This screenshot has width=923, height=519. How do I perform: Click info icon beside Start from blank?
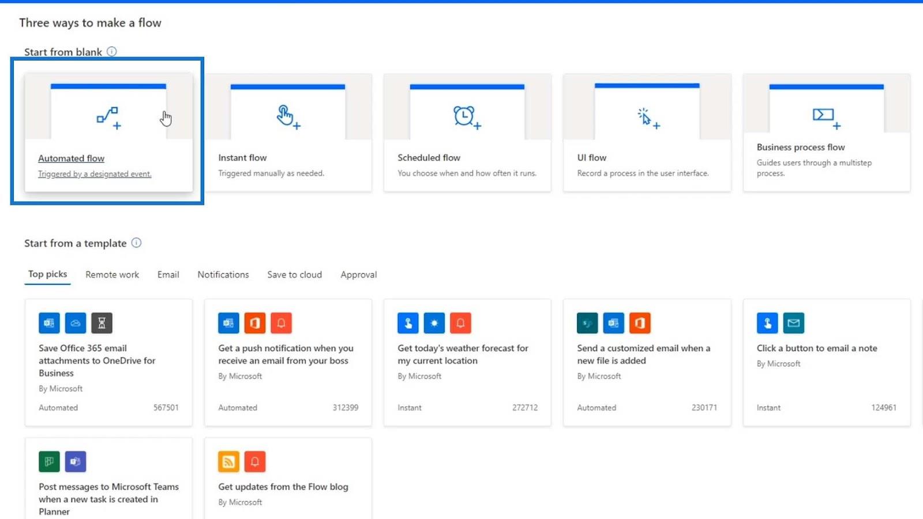[112, 51]
